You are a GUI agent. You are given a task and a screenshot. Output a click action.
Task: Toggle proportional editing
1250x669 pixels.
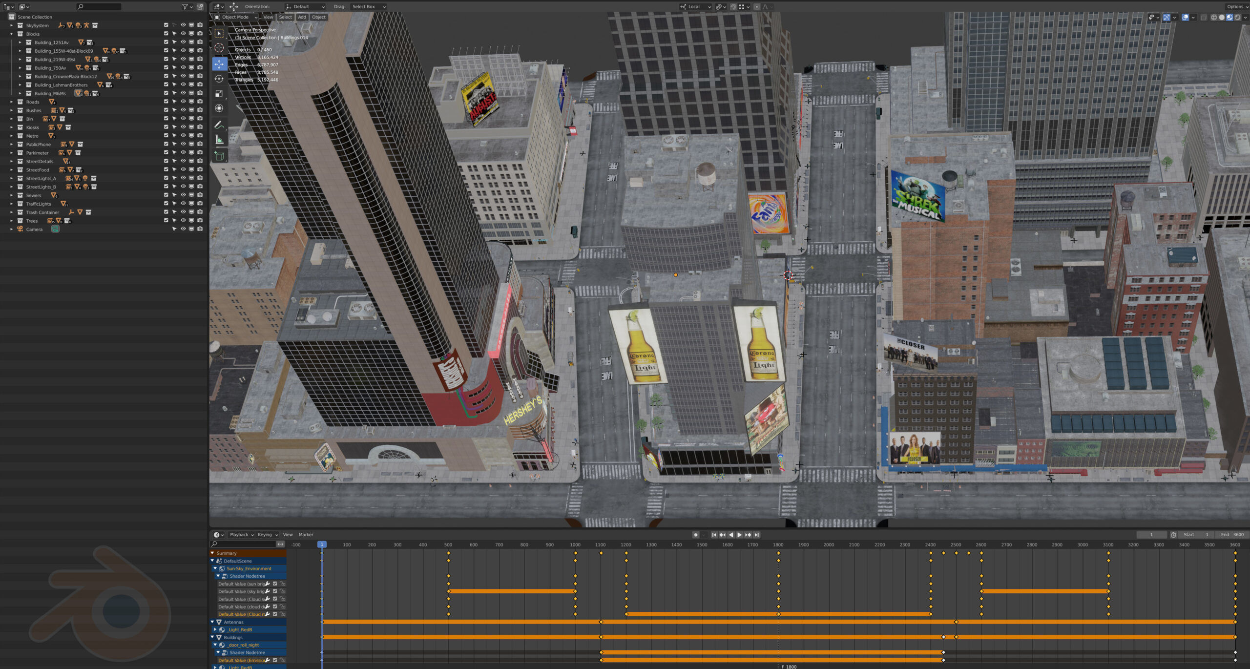[757, 7]
